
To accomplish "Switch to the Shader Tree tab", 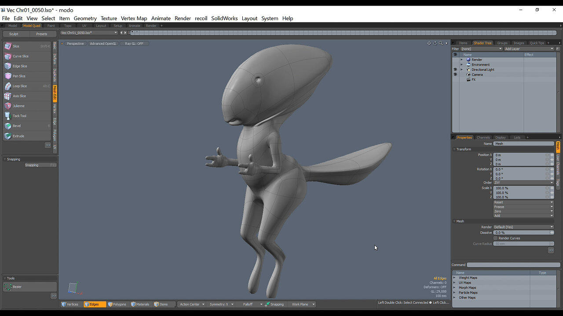I will 483,43.
